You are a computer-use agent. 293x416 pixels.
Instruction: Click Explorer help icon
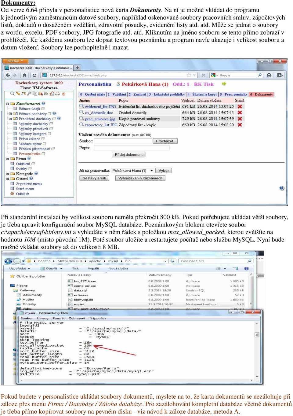coord(247,268)
